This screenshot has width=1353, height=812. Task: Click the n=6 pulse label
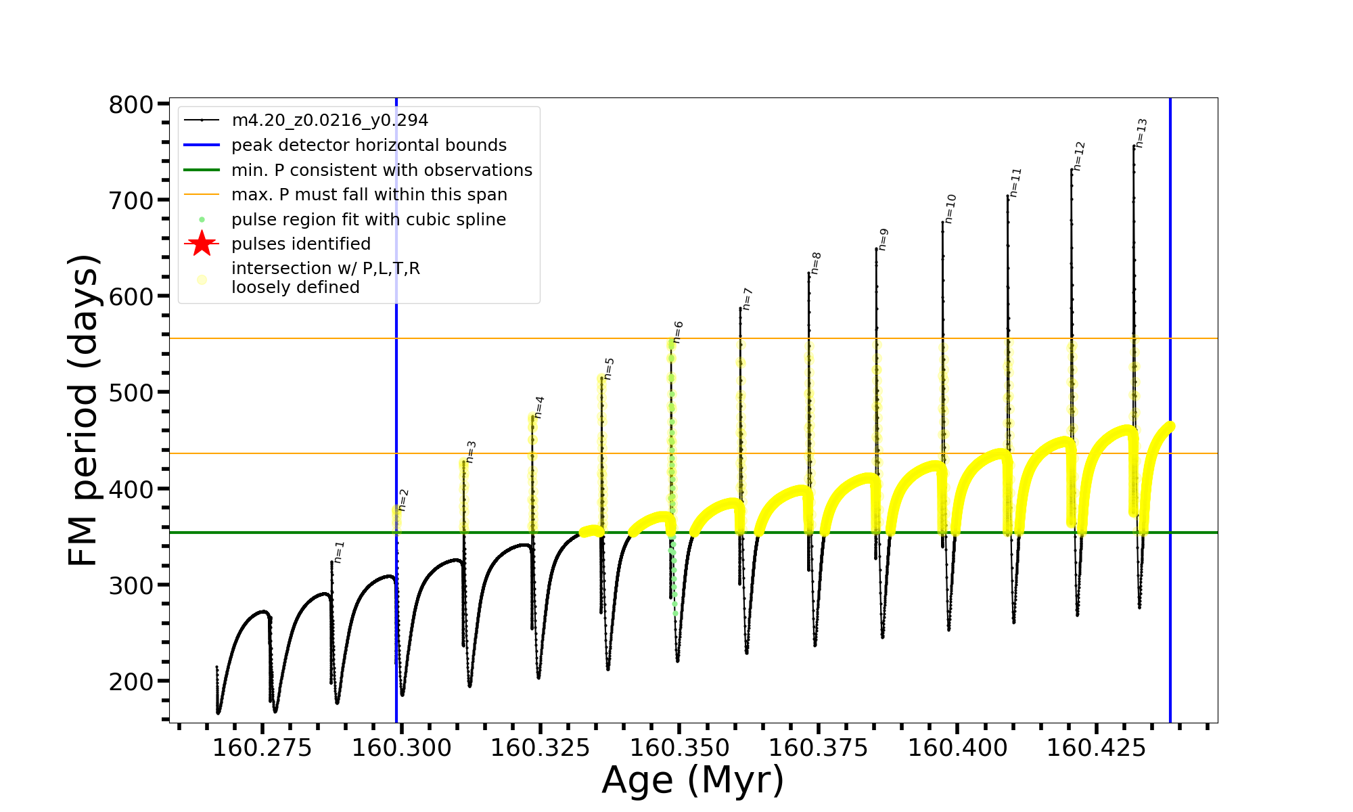678,332
